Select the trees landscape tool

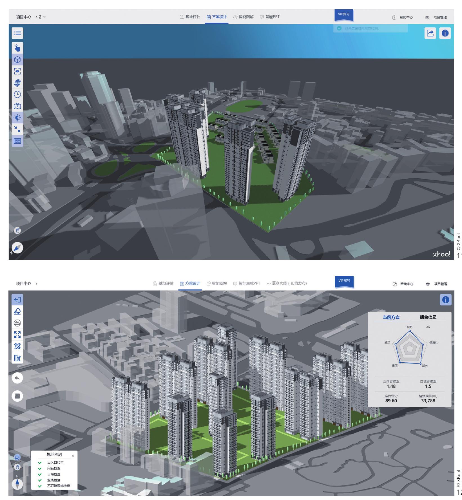(x=17, y=311)
